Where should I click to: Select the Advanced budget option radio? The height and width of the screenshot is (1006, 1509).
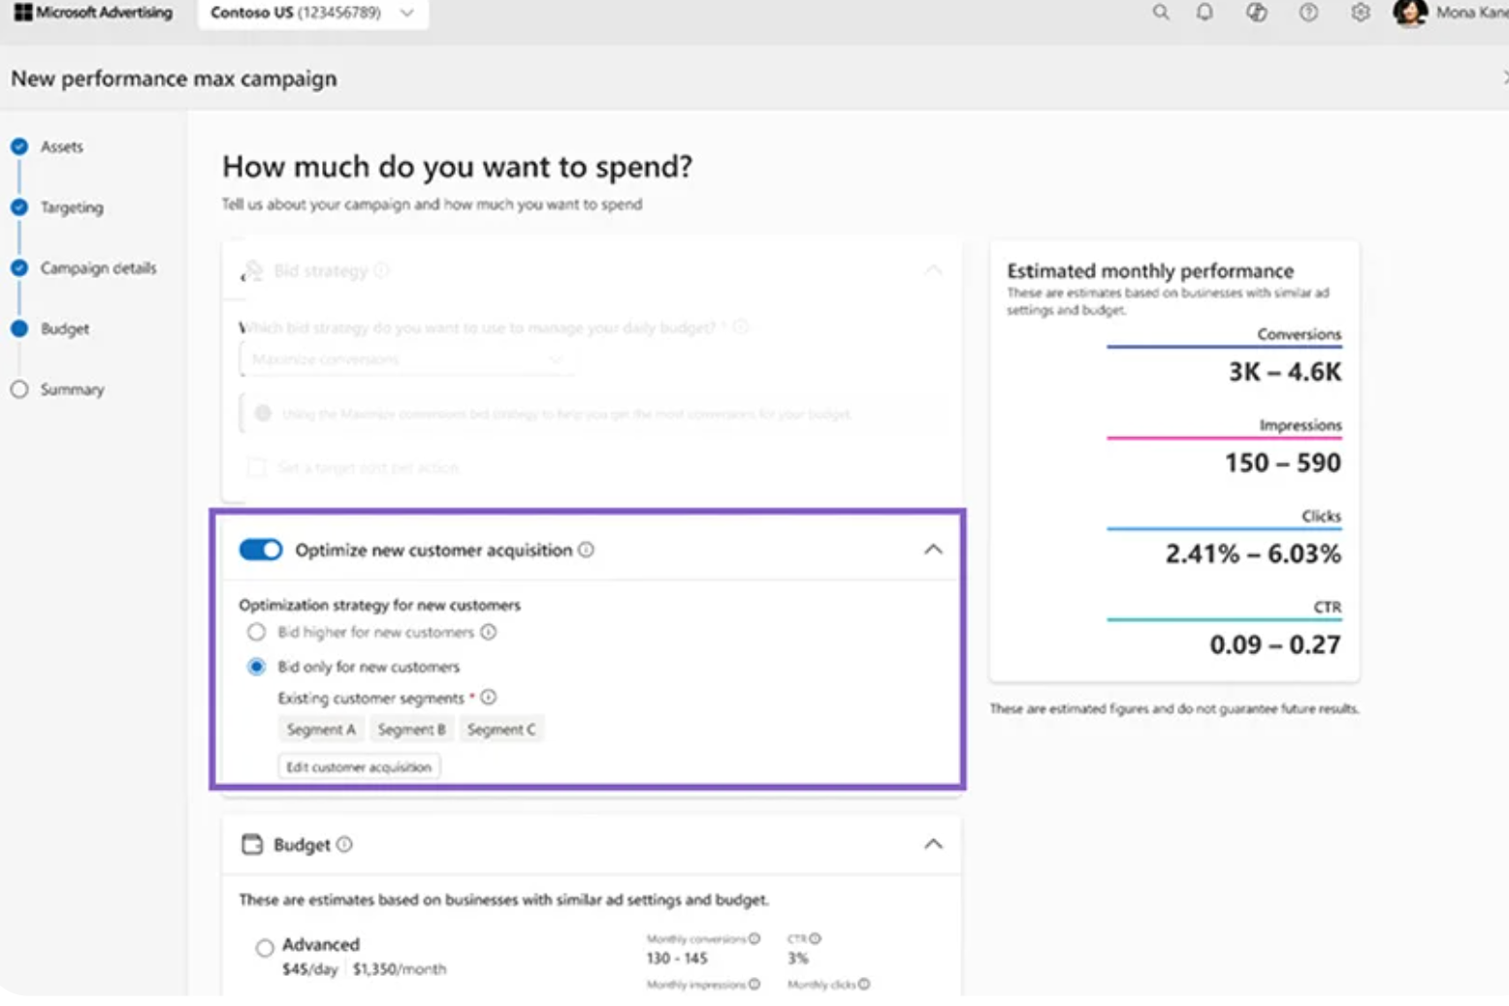[x=264, y=948]
